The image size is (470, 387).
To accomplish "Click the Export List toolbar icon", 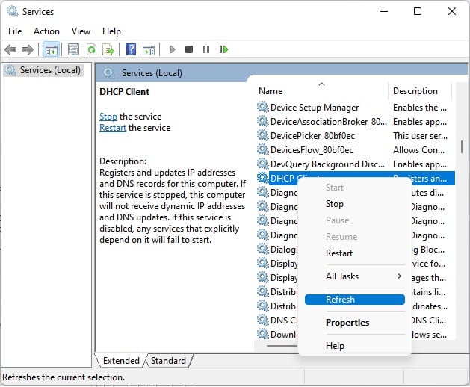I will coord(108,49).
